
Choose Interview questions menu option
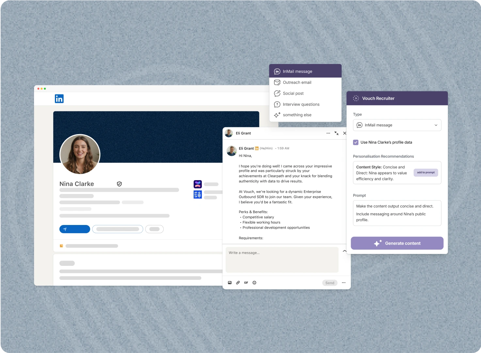[305, 104]
